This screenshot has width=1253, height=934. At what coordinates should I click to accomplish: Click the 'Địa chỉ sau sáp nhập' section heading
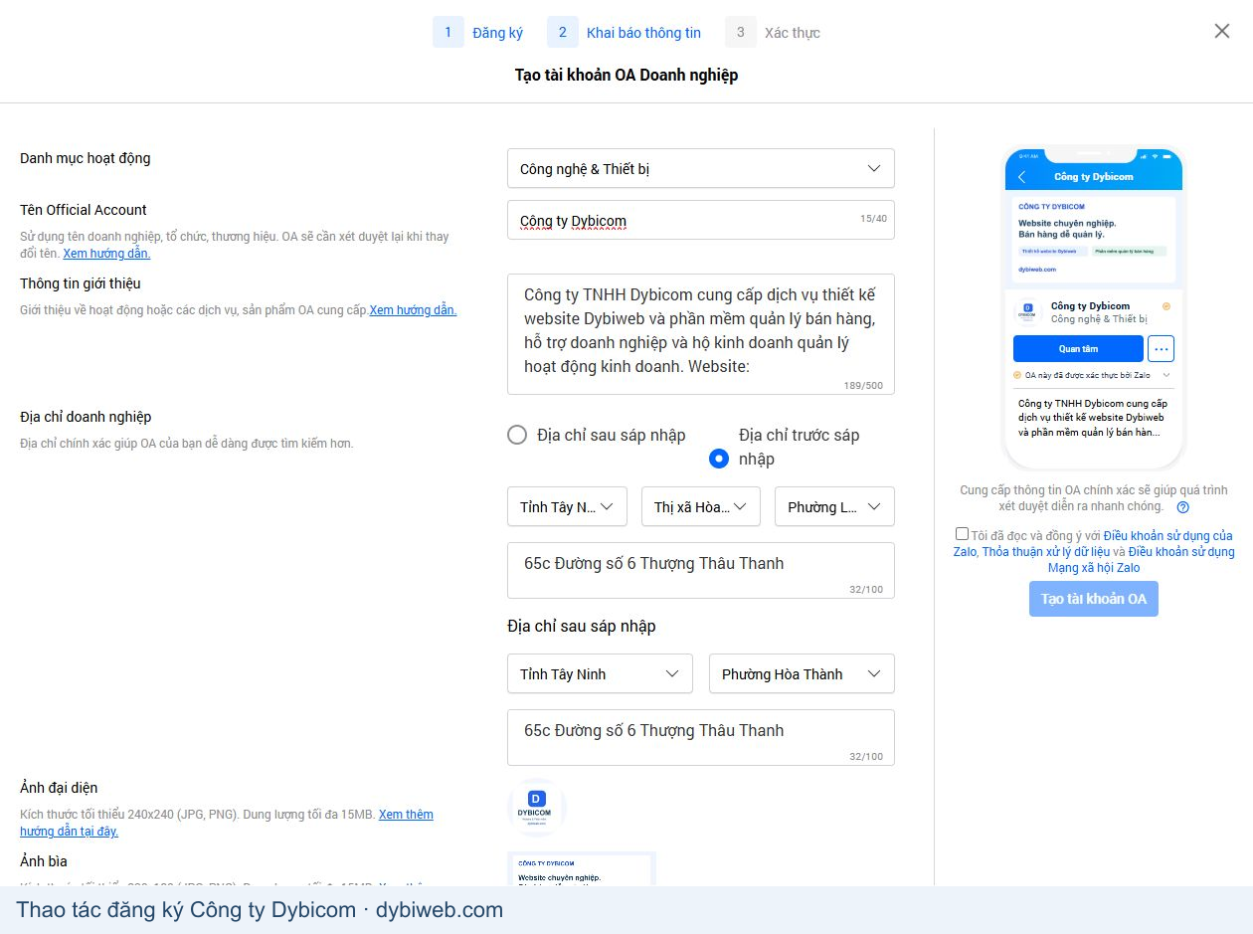click(582, 626)
